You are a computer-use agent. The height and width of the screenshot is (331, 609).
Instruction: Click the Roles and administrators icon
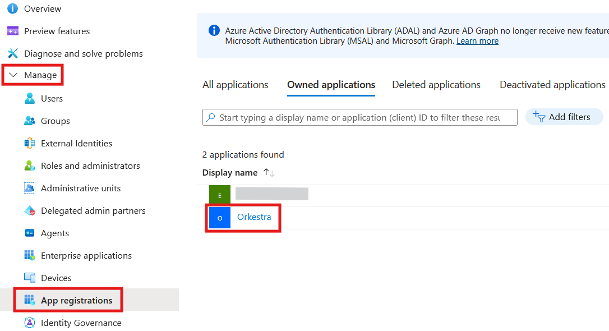(30, 165)
